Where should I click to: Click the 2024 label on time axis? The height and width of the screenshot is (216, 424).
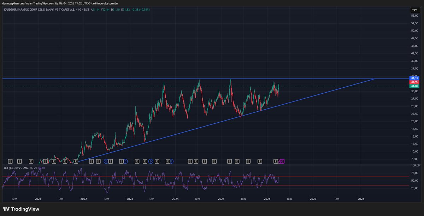coord(175,199)
